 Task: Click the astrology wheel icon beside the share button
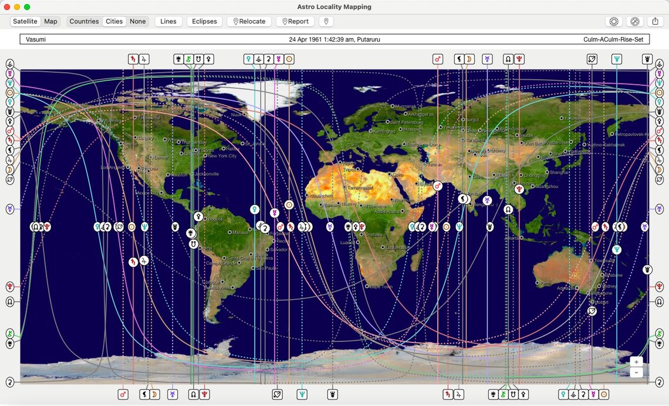tap(635, 21)
